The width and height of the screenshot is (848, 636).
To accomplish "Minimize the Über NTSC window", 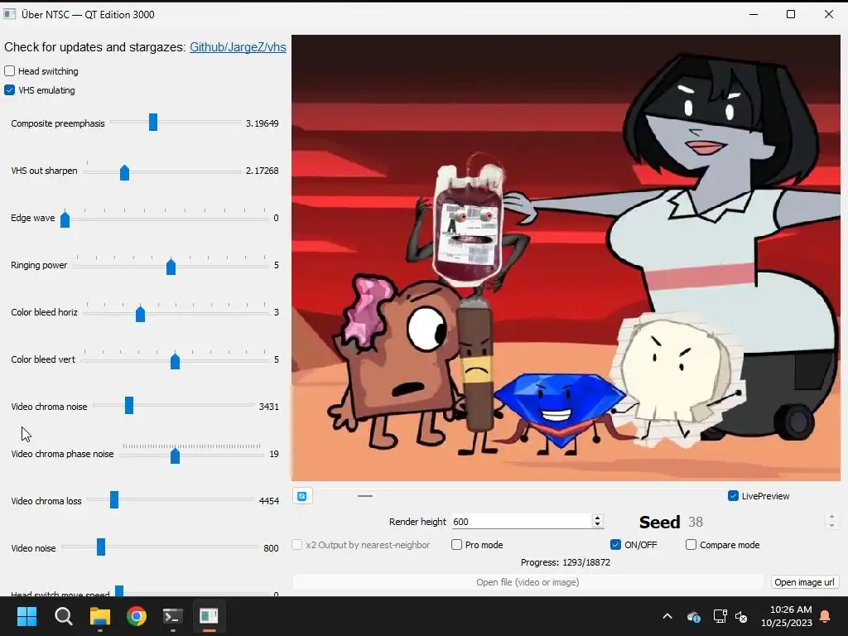I will point(754,14).
